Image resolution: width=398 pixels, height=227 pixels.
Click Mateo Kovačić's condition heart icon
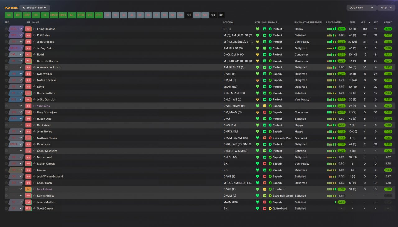coord(257,80)
